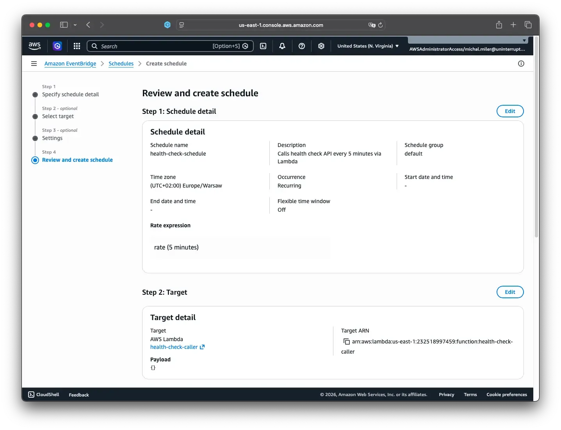
Task: Open the Amazon EventBridge breadcrumb link
Action: [x=70, y=64]
